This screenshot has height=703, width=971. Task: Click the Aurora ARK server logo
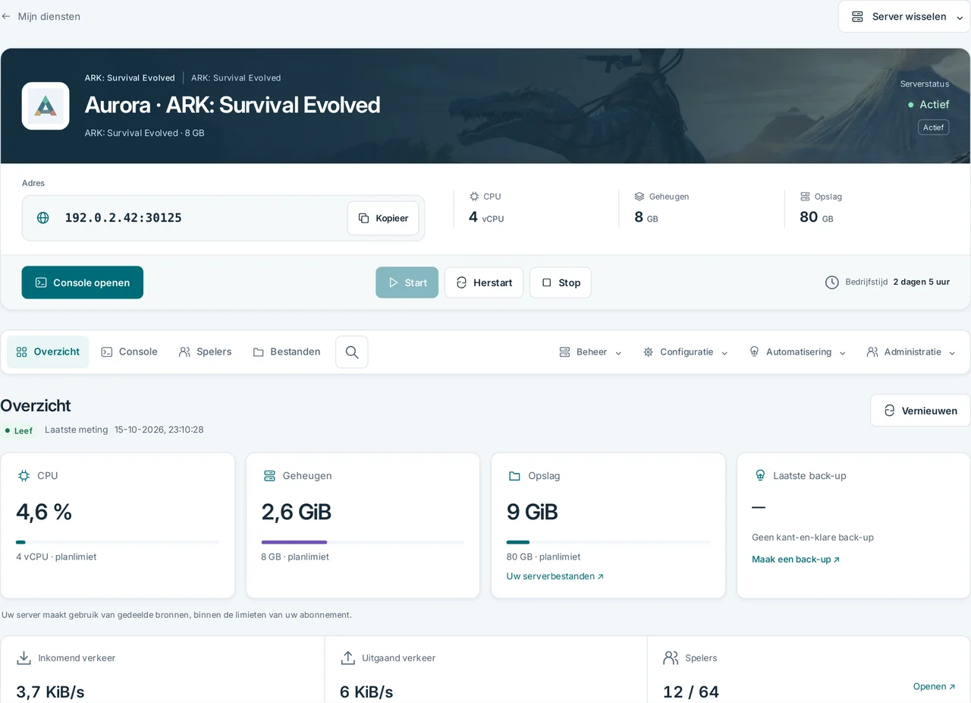46,106
